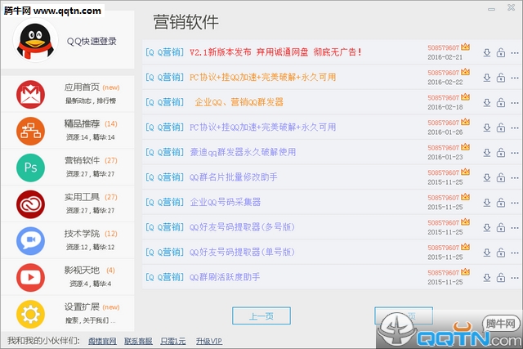The image size is (523, 349).
Task: Open the ellipsis menu for QQ好友号码提取器(多号版)
Action: click(513, 227)
